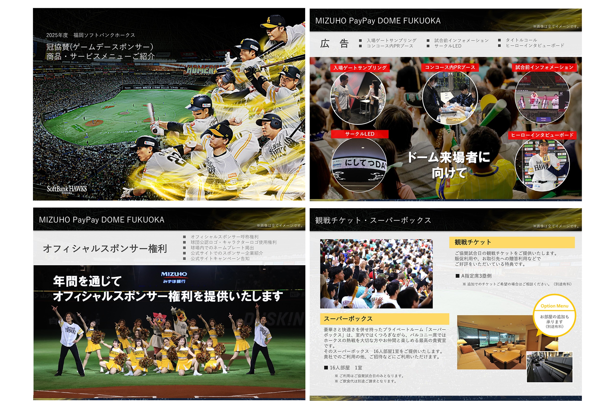Click grey bullet "入場ゲートサンプリング" in the 広告 list
Viewport: 614px width, 409px height.
[x=391, y=40]
